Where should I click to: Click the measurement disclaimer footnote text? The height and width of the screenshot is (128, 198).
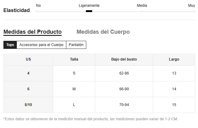coord(91,119)
